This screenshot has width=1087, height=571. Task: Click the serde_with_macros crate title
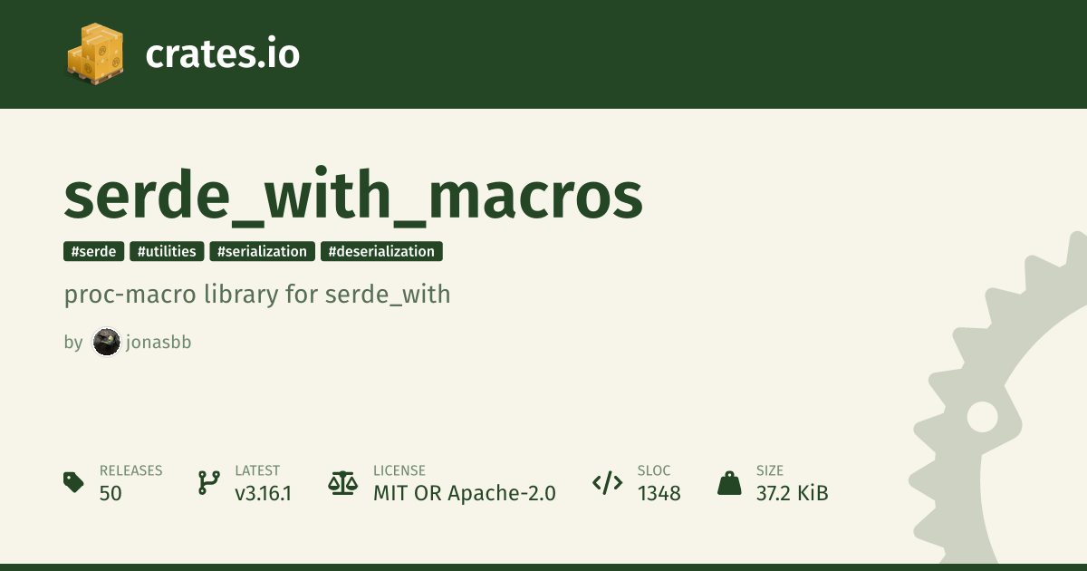[x=353, y=197]
